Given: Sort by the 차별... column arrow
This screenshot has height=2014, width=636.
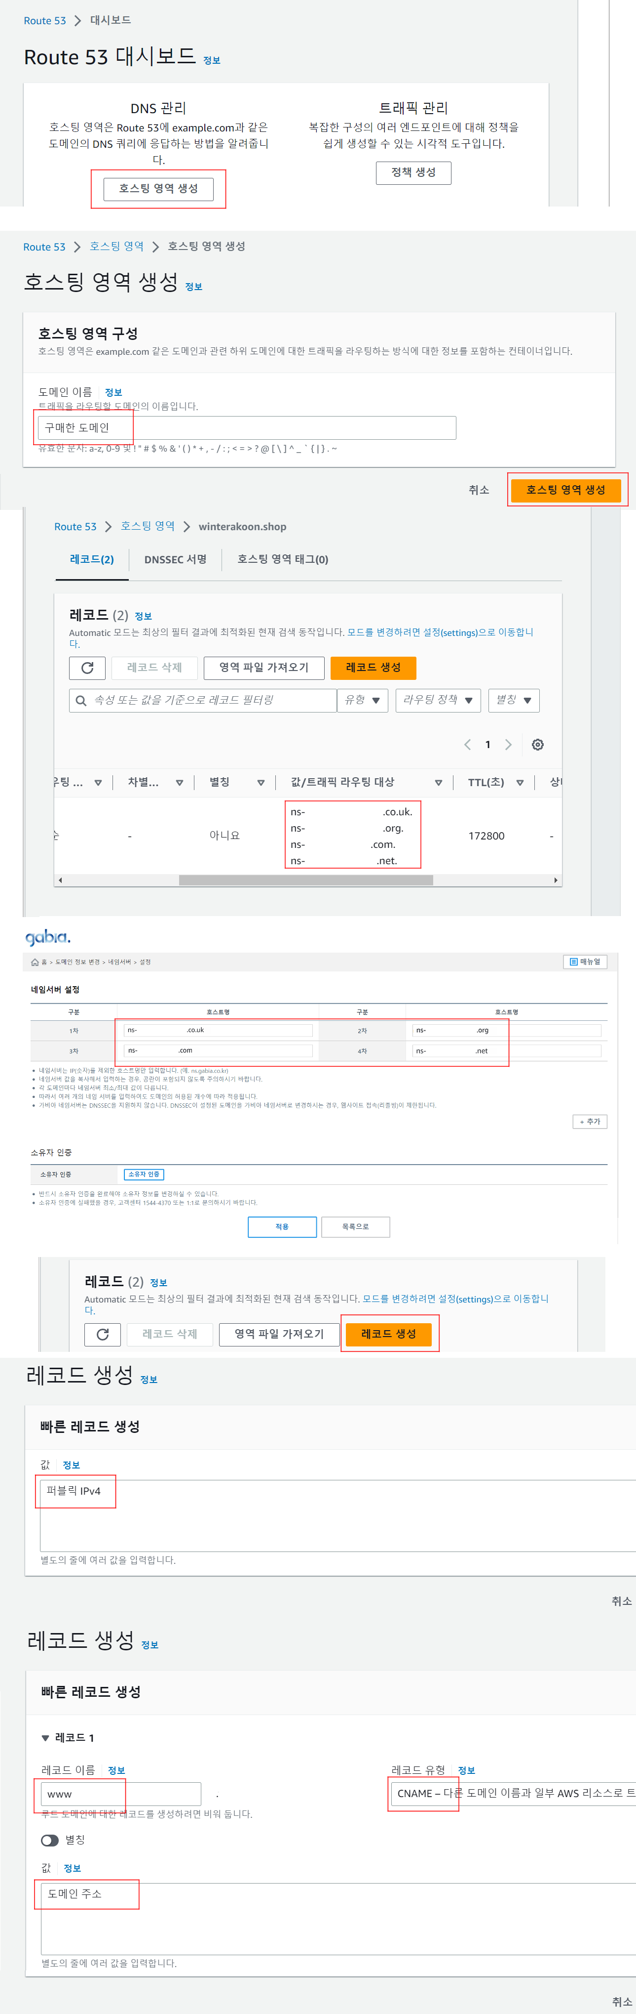Looking at the screenshot, I should pos(180,783).
